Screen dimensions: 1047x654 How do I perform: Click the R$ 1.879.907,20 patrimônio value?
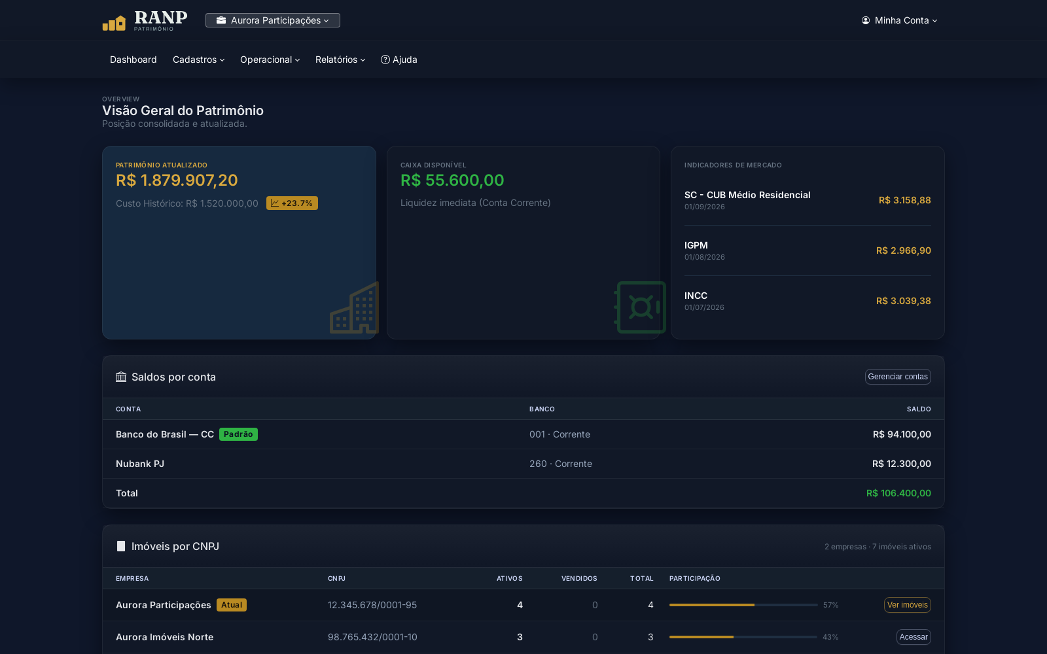point(177,181)
